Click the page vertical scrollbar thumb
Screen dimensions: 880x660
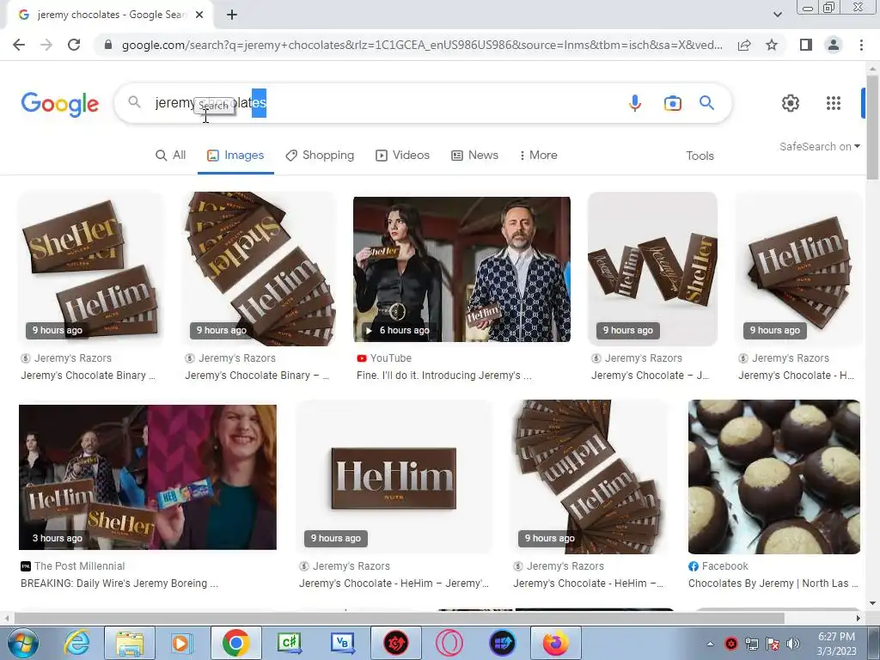click(872, 128)
